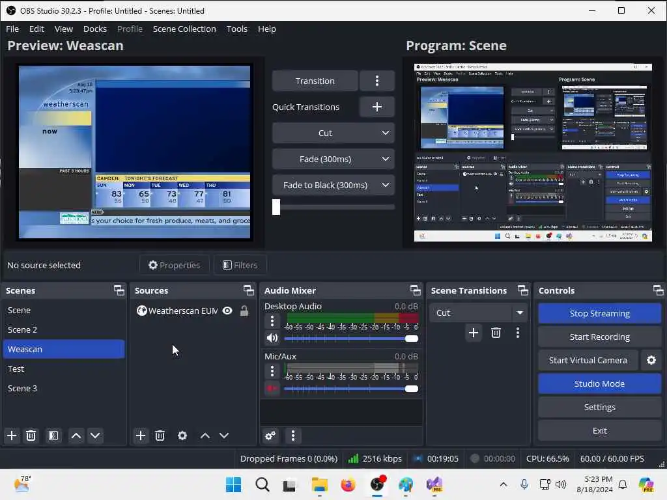Viewport: 667px width, 500px height.
Task: Remove selected scene with trash icon
Action: click(31, 436)
